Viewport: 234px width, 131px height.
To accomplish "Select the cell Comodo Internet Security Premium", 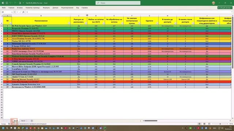I will click(x=41, y=64).
